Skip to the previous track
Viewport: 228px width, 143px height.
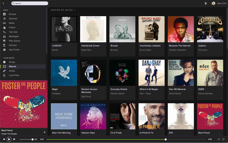tap(4, 139)
